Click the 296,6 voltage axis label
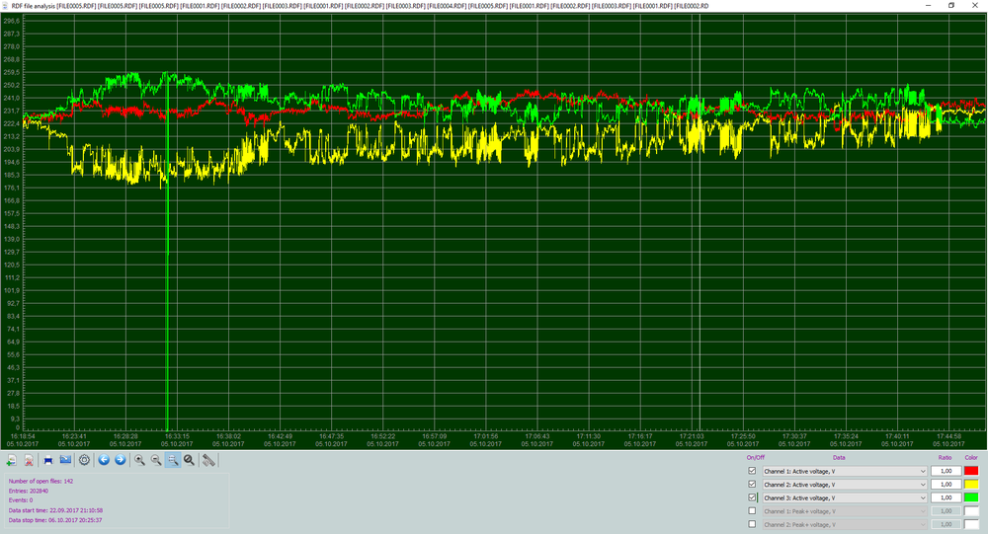The width and height of the screenshot is (988, 534). tap(11, 21)
